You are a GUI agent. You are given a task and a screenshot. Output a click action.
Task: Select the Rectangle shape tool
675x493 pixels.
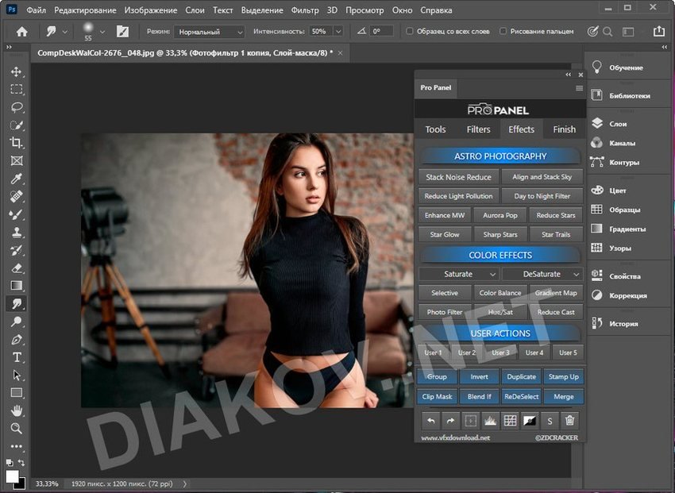click(x=17, y=392)
